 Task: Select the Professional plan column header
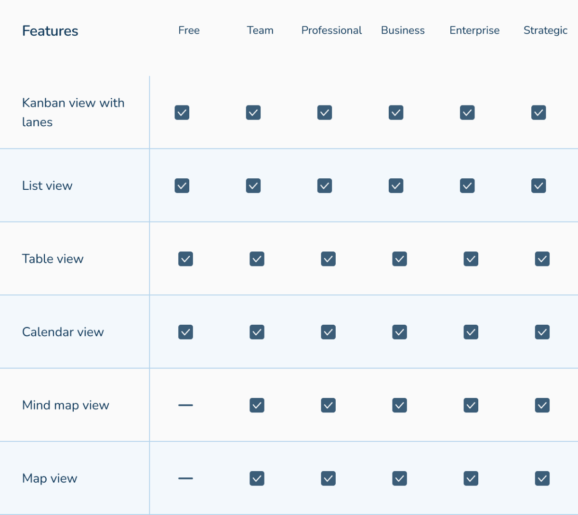point(331,30)
